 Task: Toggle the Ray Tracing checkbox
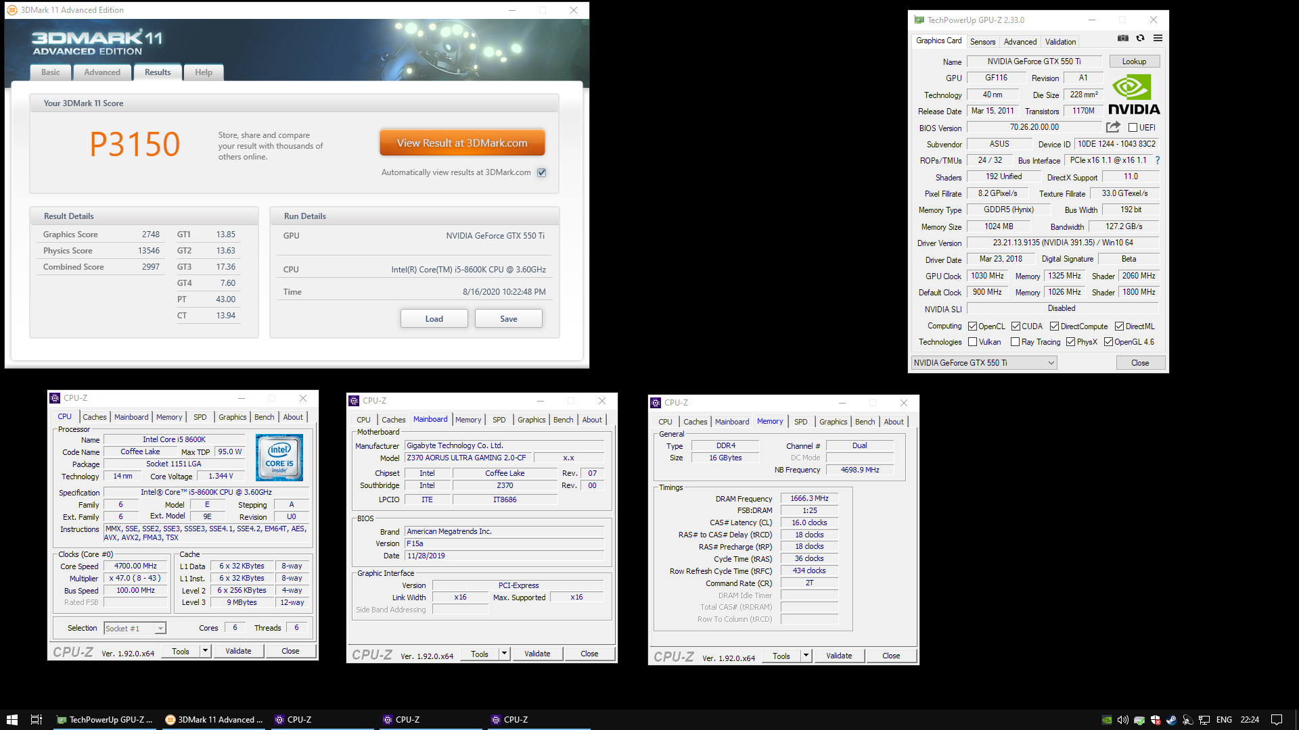(x=1015, y=342)
